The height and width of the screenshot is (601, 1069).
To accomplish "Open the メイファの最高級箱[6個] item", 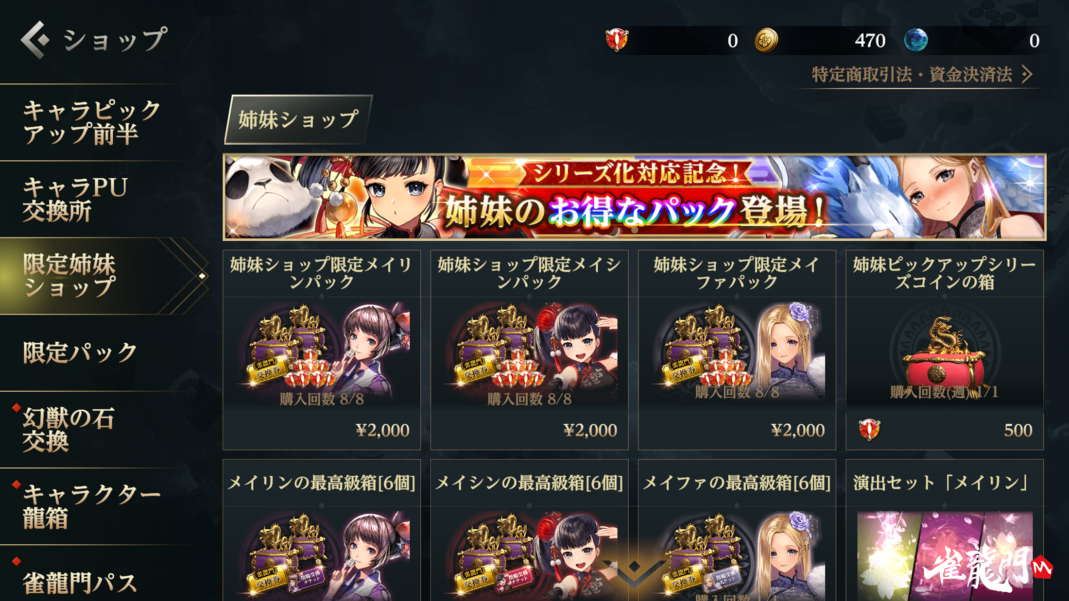I will pos(737,530).
